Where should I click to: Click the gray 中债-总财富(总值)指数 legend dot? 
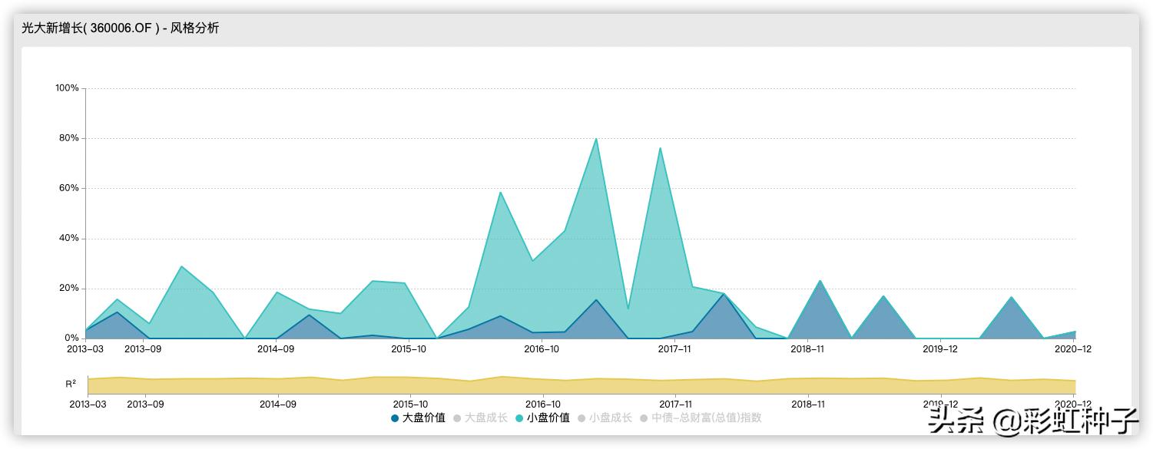[644, 418]
